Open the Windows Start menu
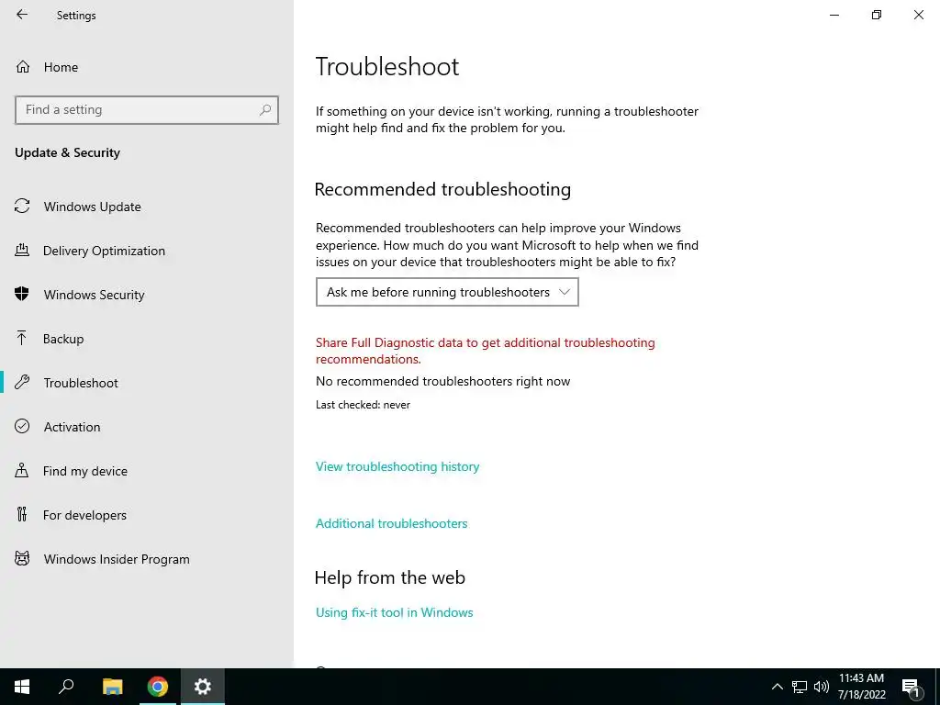This screenshot has height=705, width=940. (22, 687)
